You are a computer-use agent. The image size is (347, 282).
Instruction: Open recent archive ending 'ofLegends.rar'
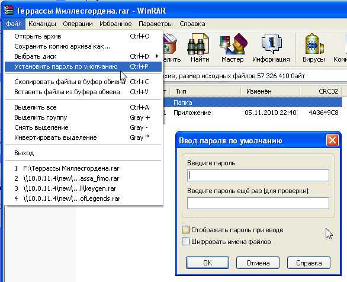[83, 198]
